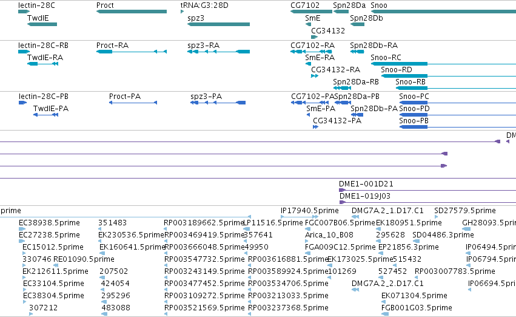Select transcript spz3-RA
The image size is (516, 317).
203,46
